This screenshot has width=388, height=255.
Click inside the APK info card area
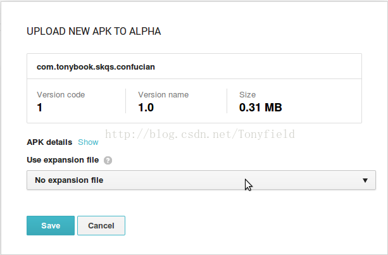pos(194,89)
